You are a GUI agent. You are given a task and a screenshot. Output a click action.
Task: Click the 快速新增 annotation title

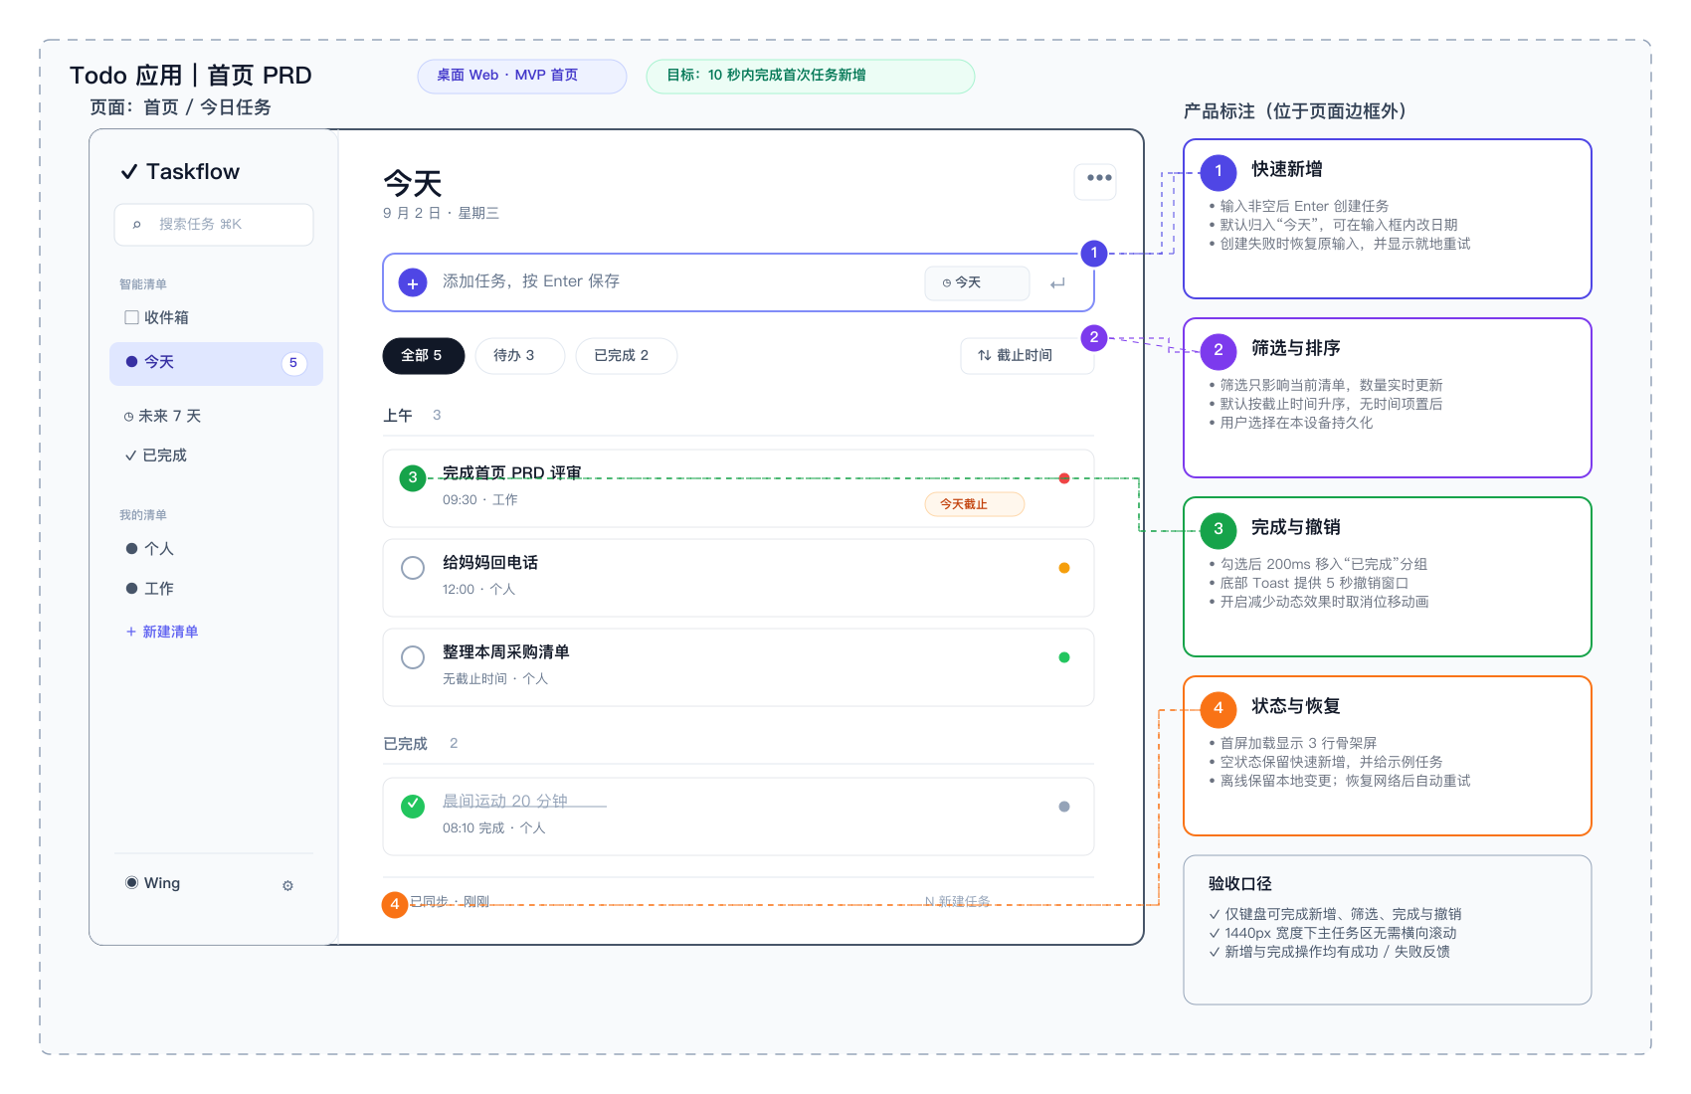click(1287, 169)
